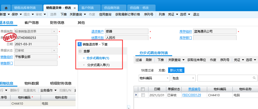This screenshot has height=109, width=258.
Task: Open the 选项 dropdown in main toolbar
Action: [x=189, y=14]
